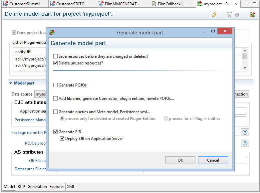Tick the Generate POJOs checkbox
This screenshot has height=193, width=260.
click(56, 85)
